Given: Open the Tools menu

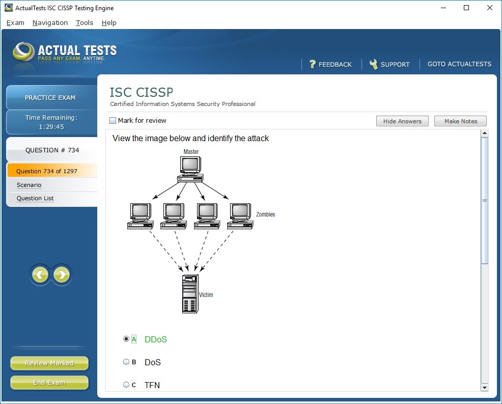Looking at the screenshot, I should coord(85,22).
